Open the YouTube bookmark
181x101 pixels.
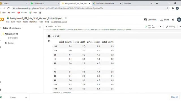click(22, 13)
